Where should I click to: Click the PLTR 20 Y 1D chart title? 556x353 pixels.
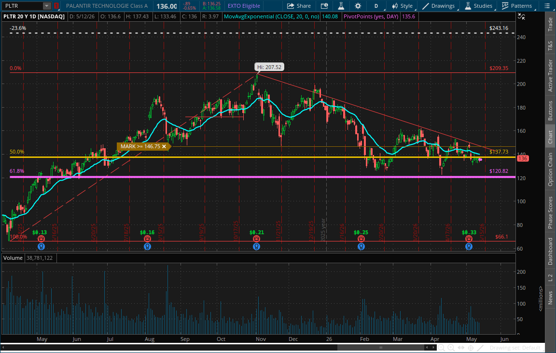pyautogui.click(x=34, y=16)
